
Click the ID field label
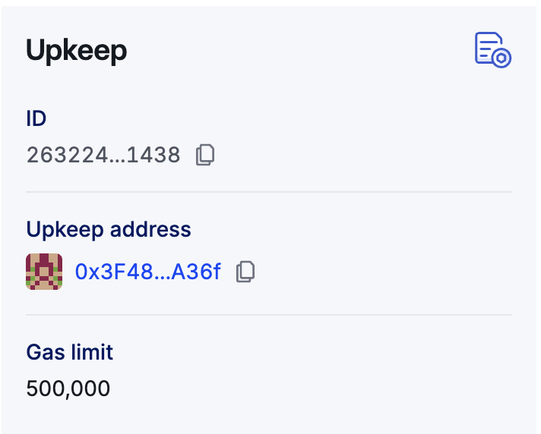36,119
